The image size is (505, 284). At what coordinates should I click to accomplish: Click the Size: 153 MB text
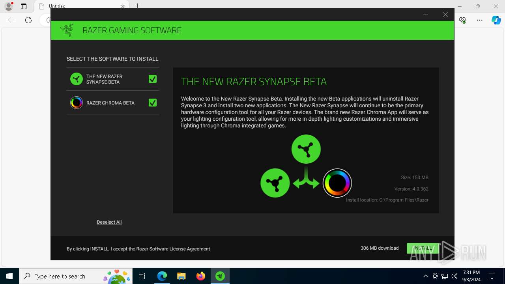[415, 177]
